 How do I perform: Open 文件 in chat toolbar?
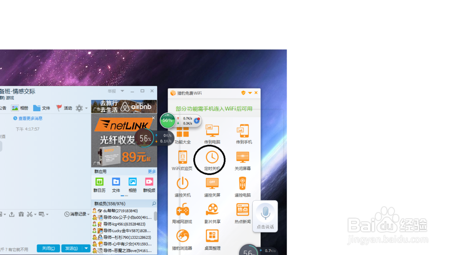(42, 108)
